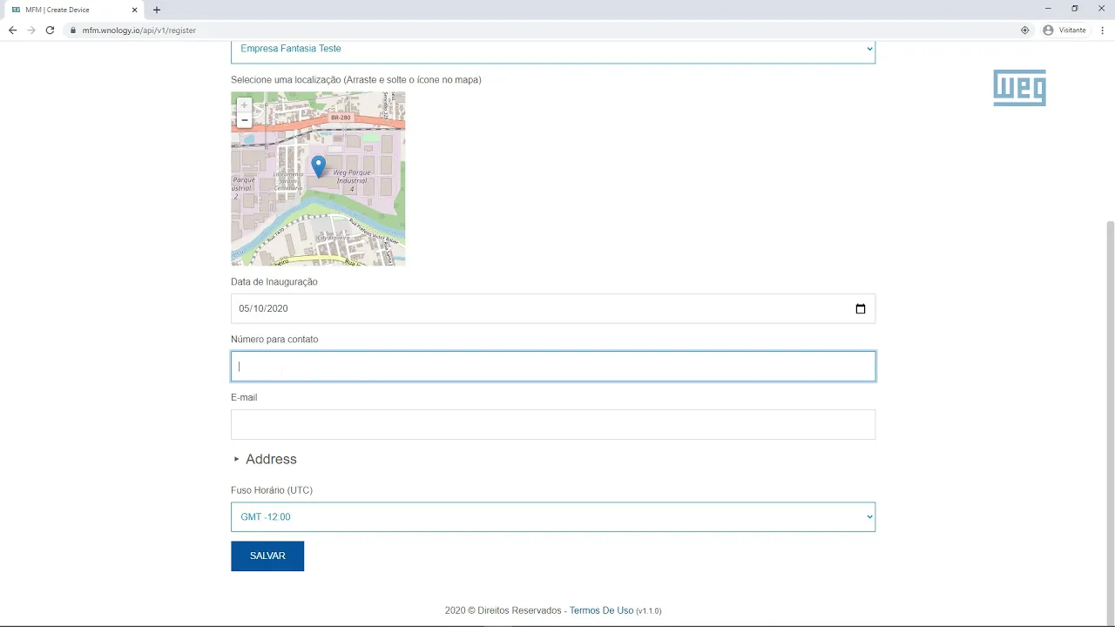Focus the Número para contato field
The width and height of the screenshot is (1115, 627).
pyautogui.click(x=553, y=367)
